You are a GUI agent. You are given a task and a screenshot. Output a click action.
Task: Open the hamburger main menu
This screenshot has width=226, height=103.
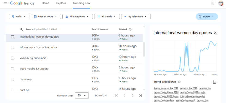[5, 3]
